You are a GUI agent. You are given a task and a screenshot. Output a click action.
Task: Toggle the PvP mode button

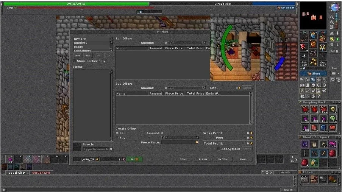click(334, 51)
